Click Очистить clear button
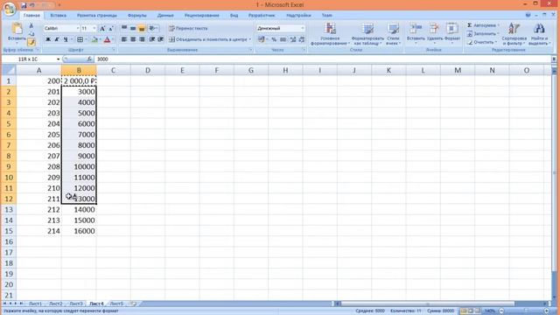 coord(482,42)
